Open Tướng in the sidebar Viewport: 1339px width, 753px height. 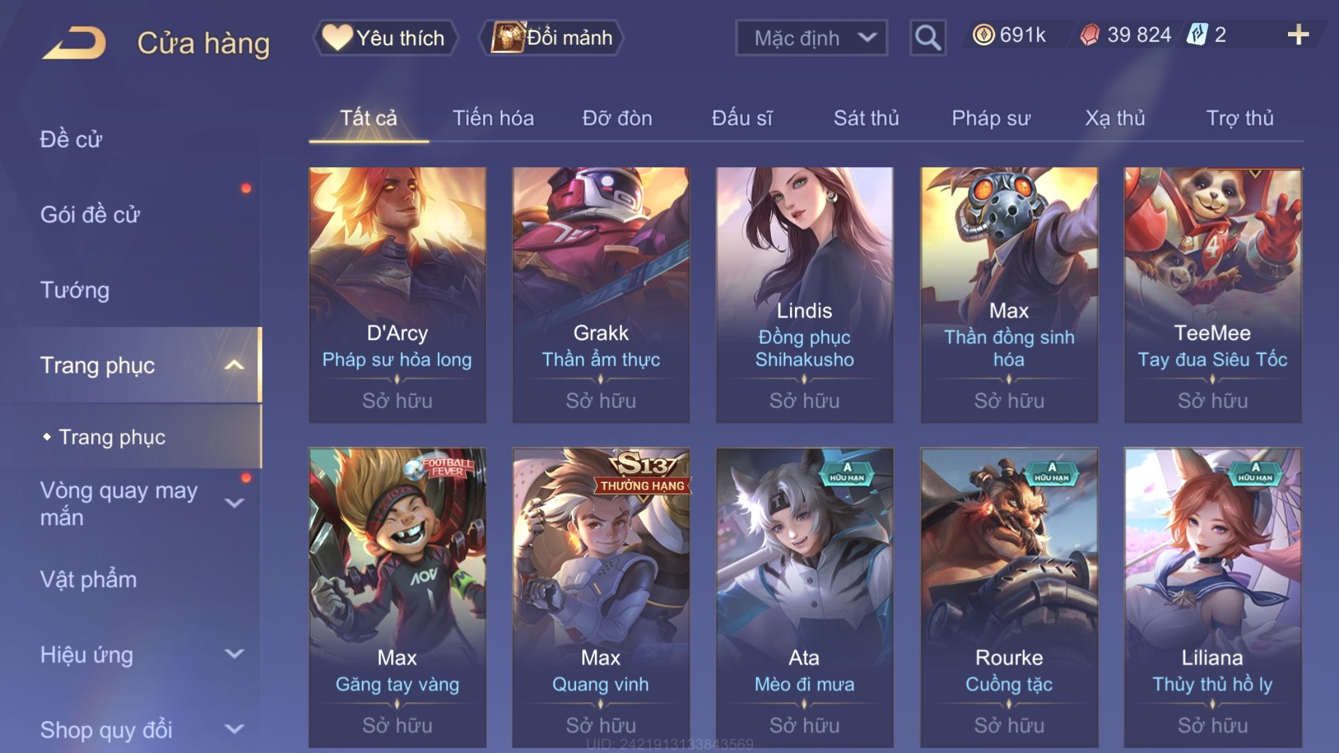[75, 290]
